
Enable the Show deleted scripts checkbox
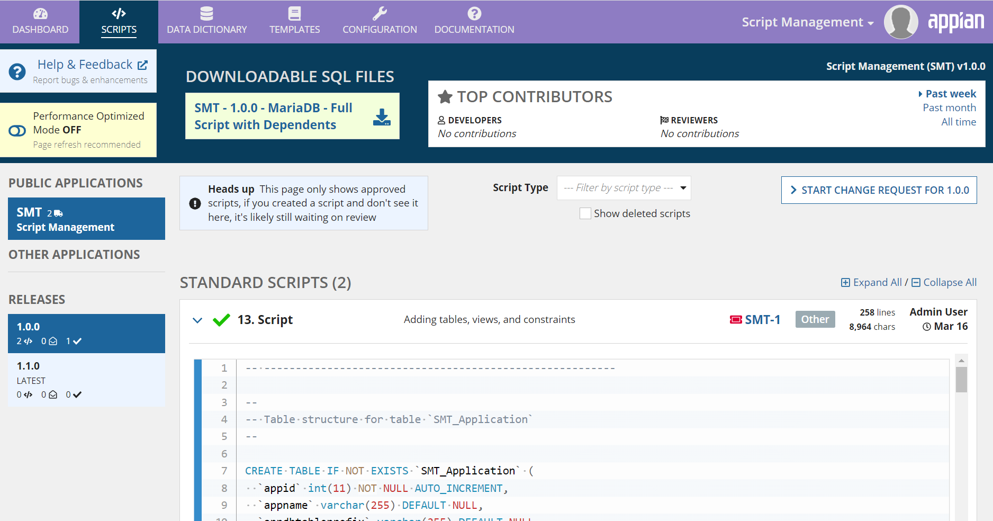pos(585,213)
